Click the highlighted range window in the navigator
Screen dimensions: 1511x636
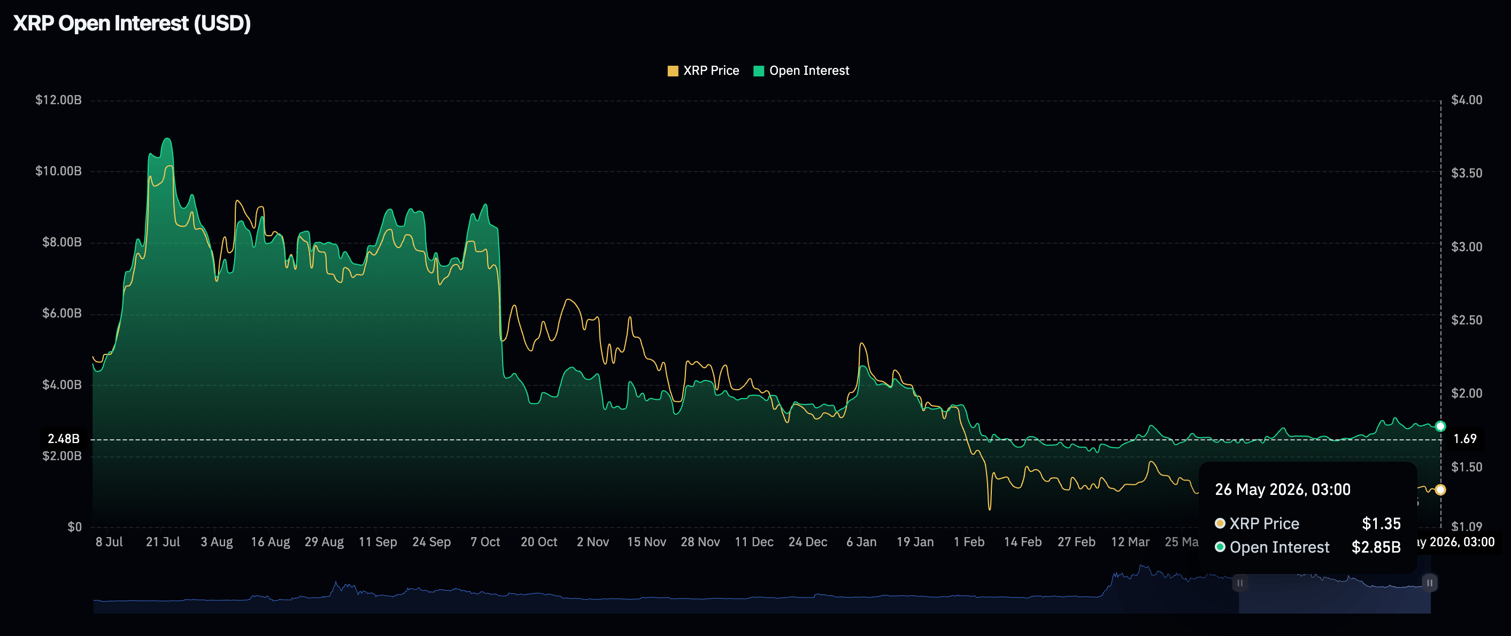pos(1335,593)
